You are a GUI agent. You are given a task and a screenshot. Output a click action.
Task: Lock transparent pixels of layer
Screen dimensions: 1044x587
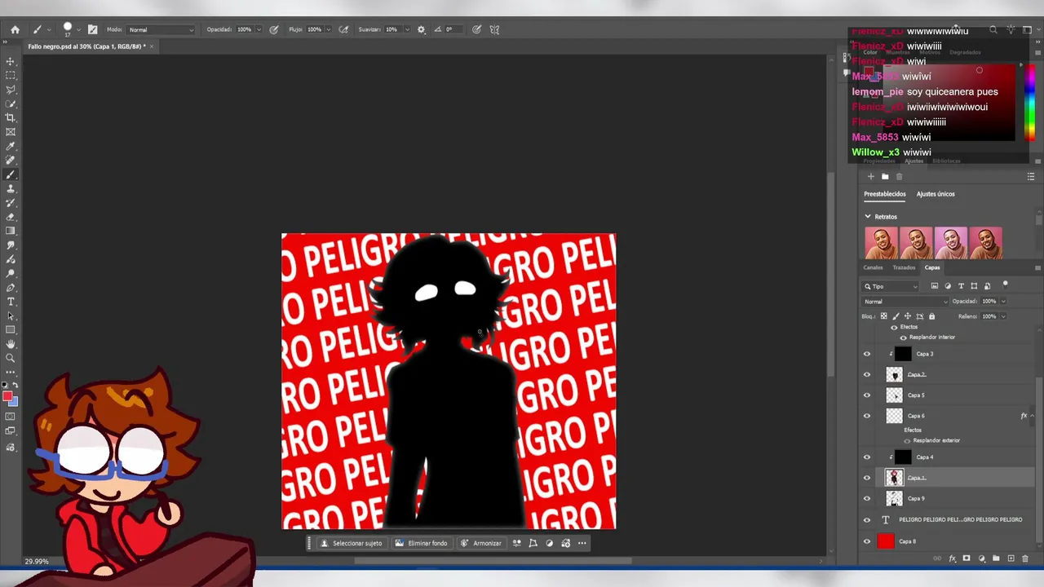[x=883, y=316]
